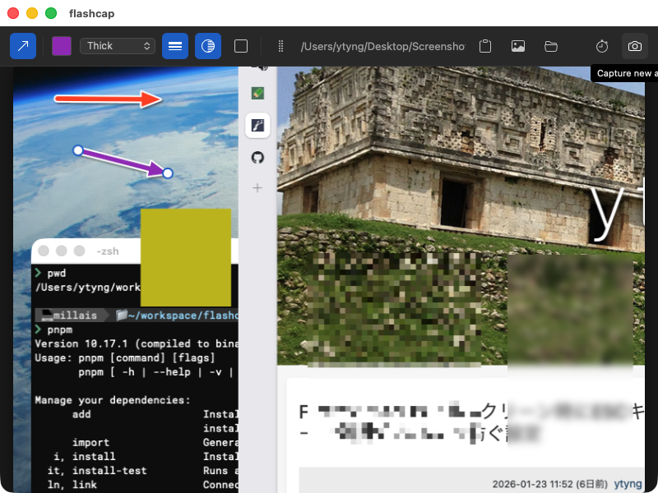The height and width of the screenshot is (493, 658).
Task: Toggle the half-filled circle tool button
Action: [x=208, y=46]
